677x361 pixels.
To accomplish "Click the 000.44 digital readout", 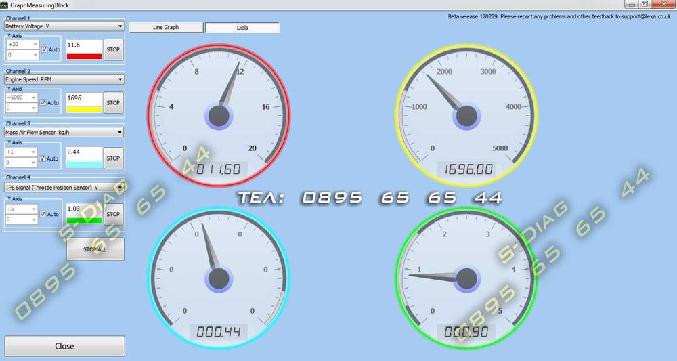I will 219,332.
